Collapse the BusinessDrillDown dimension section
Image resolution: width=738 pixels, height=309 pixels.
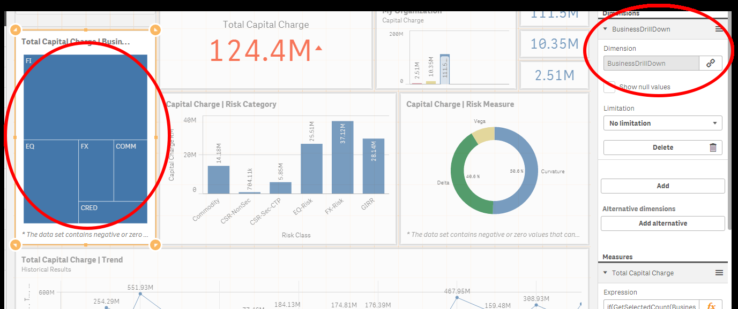pos(606,29)
